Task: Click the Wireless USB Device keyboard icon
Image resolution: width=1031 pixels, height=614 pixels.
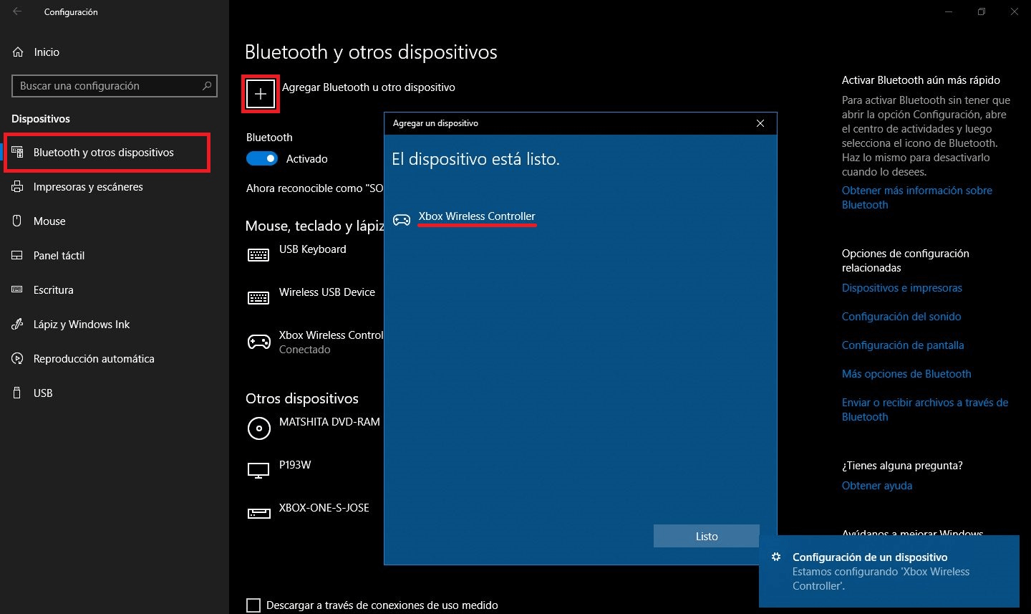Action: coord(258,298)
